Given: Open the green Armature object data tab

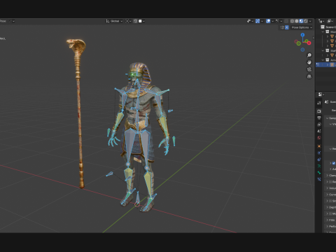Looking at the screenshot, I should [319, 166].
